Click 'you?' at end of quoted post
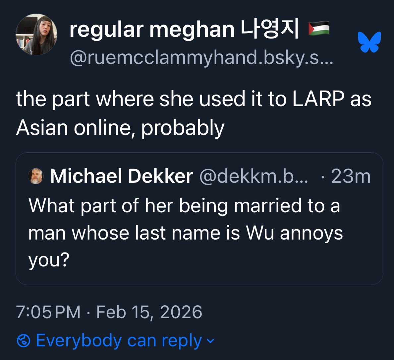 click(x=49, y=260)
